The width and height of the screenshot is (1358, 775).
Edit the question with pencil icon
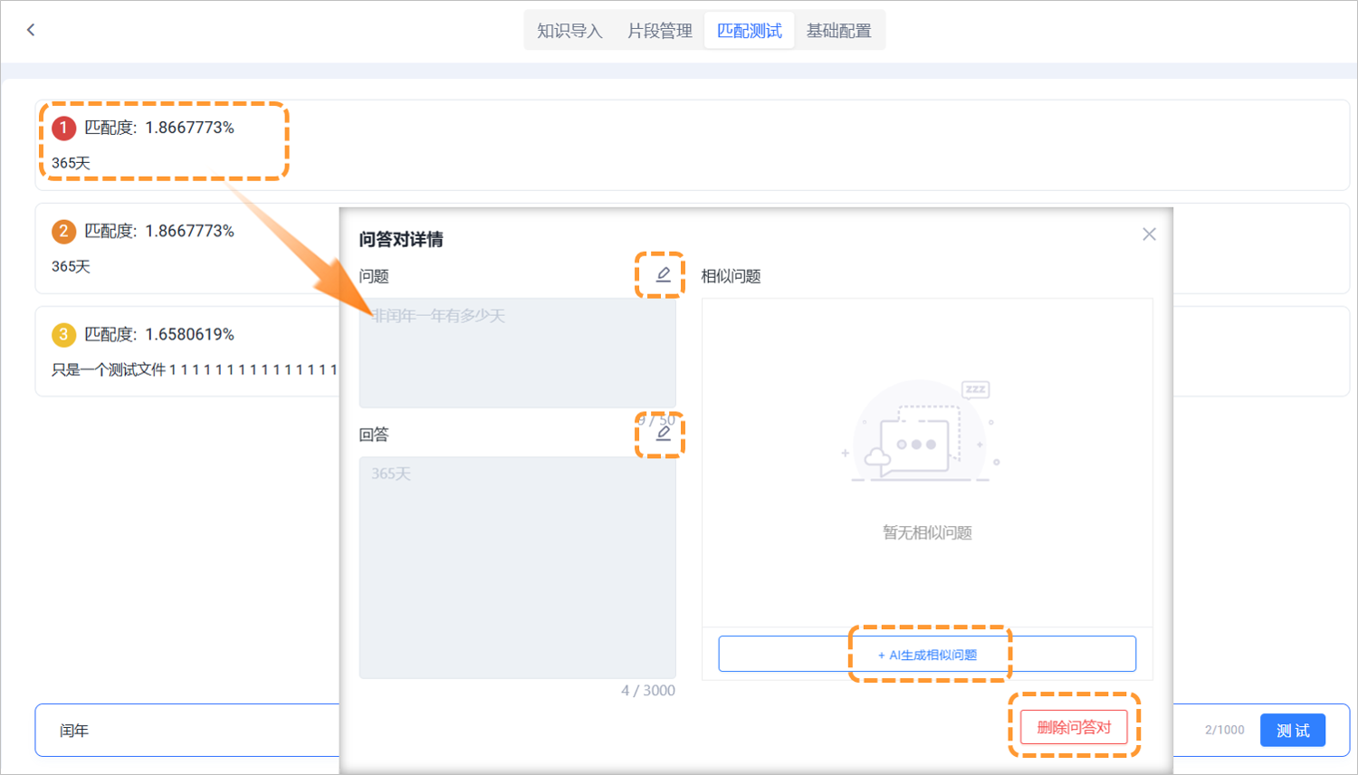(663, 274)
